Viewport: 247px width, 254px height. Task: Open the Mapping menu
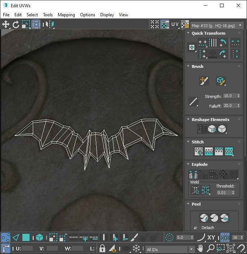(66, 15)
